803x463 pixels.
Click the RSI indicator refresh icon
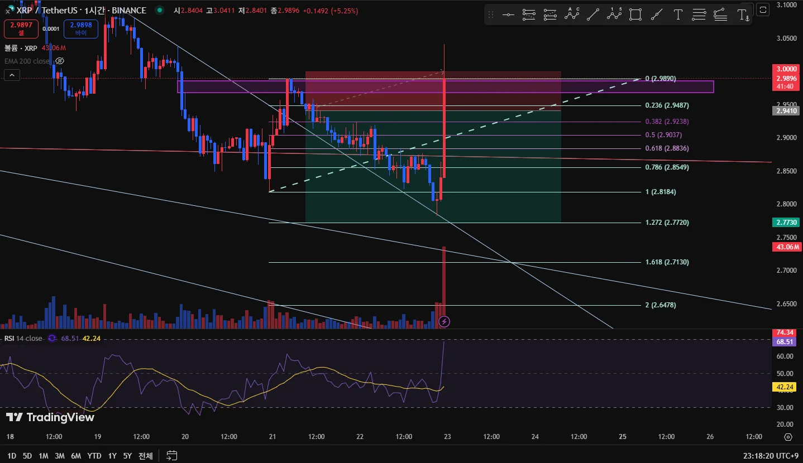tap(52, 338)
